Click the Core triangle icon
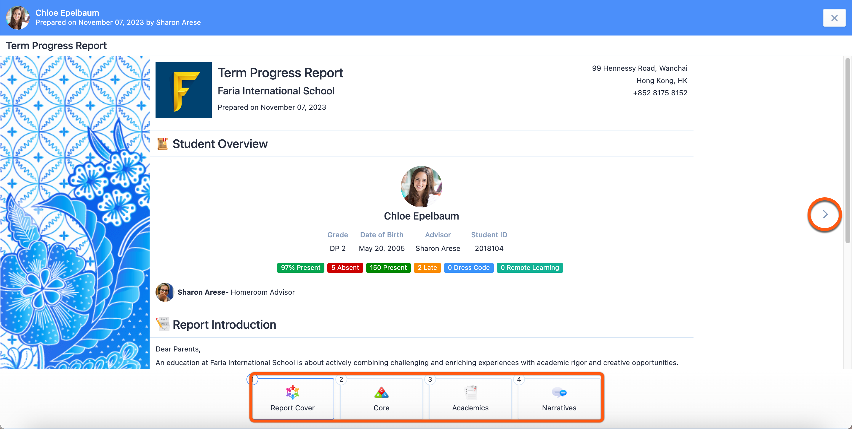852x429 pixels. [x=381, y=392]
